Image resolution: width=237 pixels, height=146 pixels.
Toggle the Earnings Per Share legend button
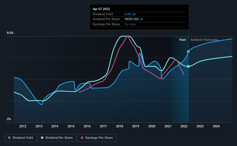click(x=97, y=138)
